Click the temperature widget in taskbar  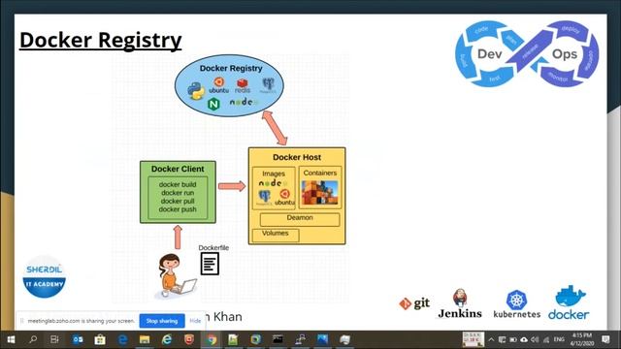pos(474,339)
